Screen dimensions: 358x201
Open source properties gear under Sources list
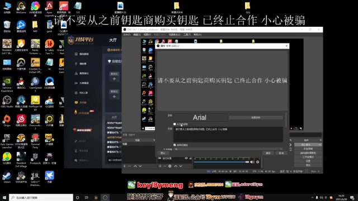170,166
